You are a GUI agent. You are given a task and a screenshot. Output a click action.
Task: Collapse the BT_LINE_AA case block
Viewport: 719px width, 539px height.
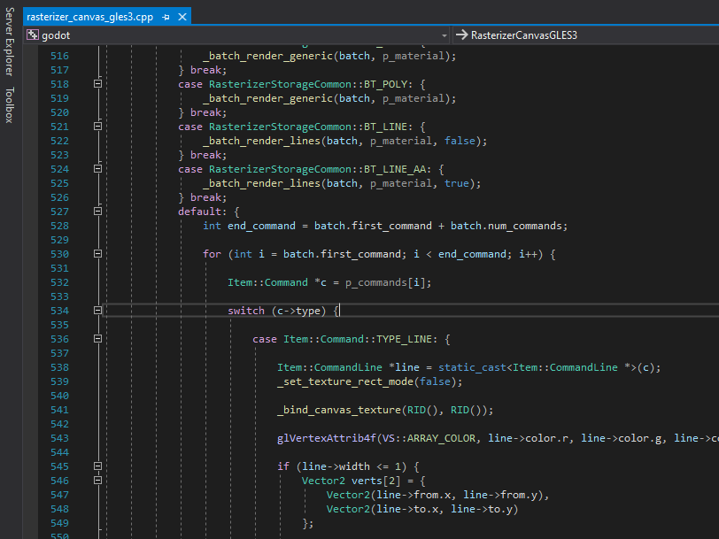[97, 168]
